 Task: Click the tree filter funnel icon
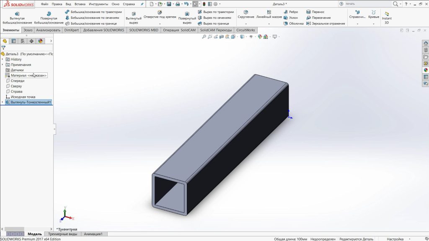3,48
